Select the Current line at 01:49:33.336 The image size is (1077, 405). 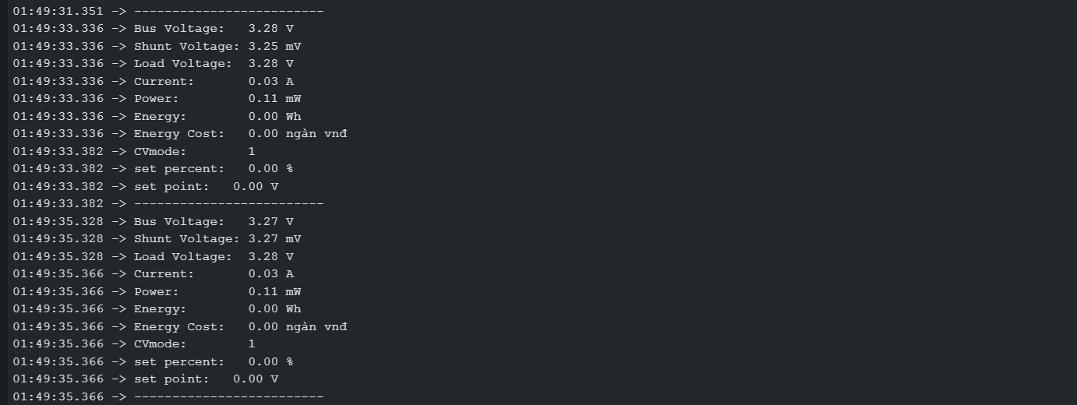(153, 81)
